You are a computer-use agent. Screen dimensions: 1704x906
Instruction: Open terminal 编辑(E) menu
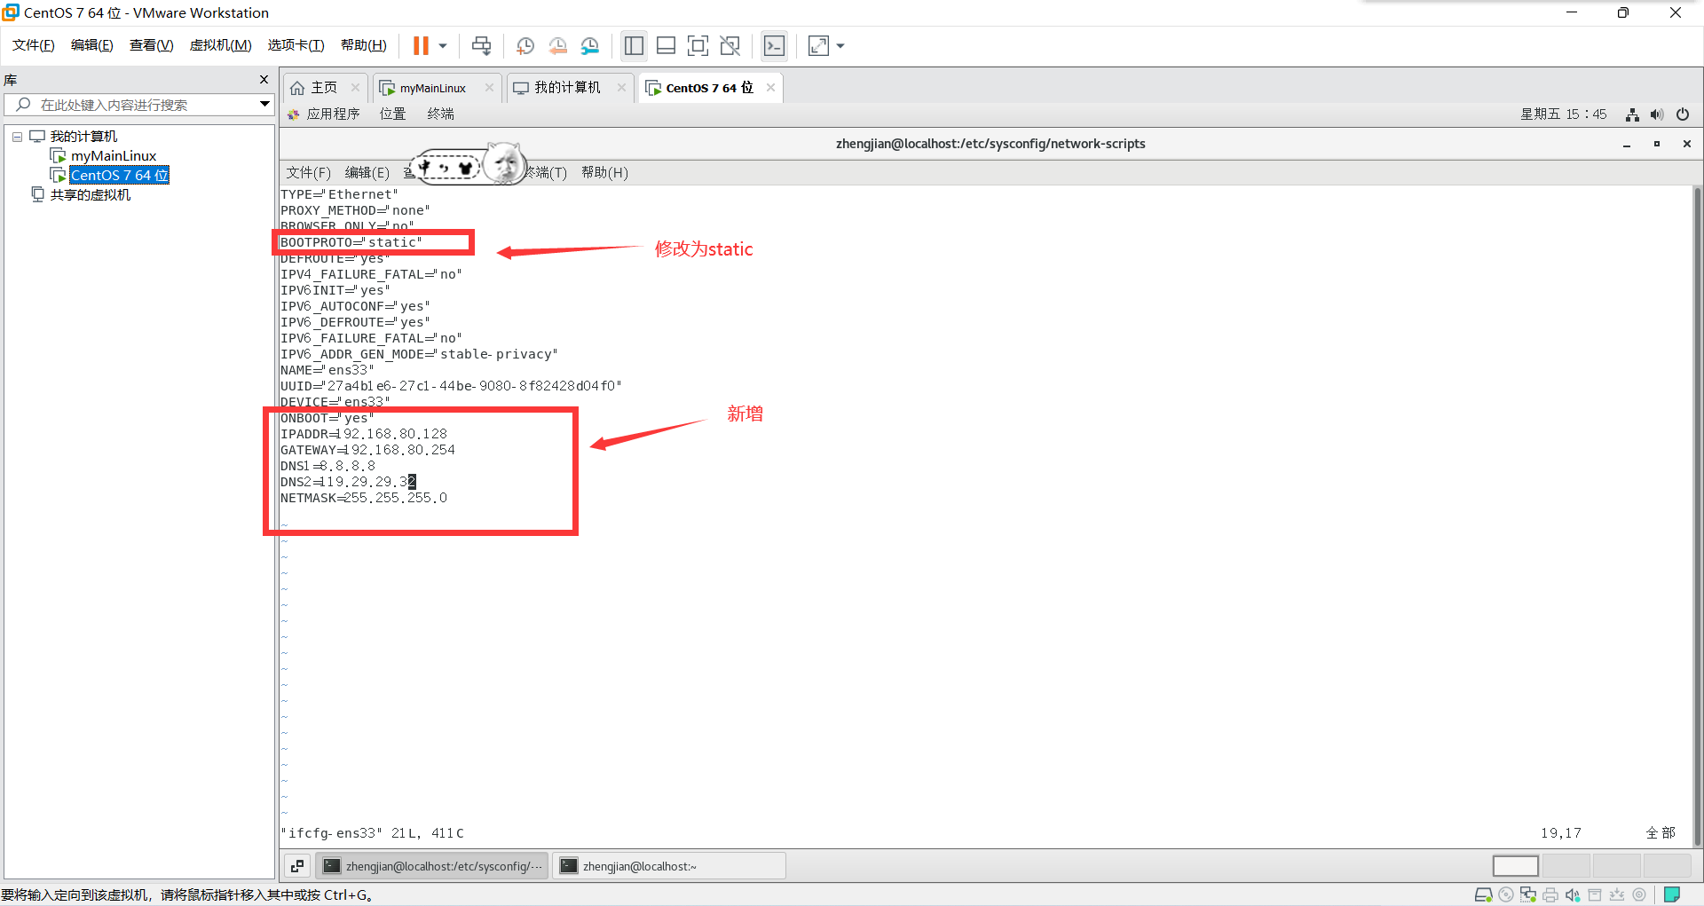367,172
